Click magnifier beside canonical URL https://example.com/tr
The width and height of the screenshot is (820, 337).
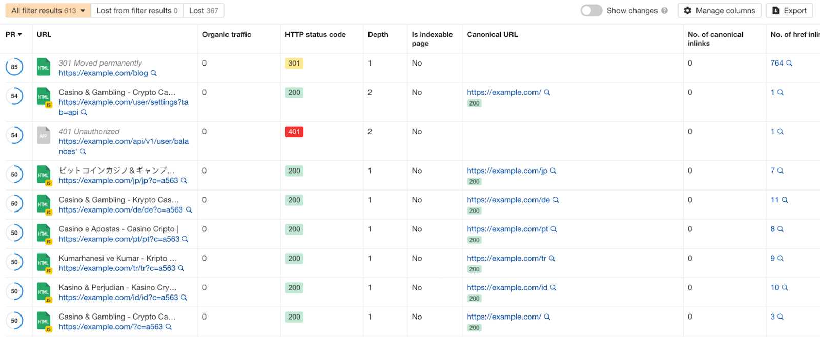(552, 259)
